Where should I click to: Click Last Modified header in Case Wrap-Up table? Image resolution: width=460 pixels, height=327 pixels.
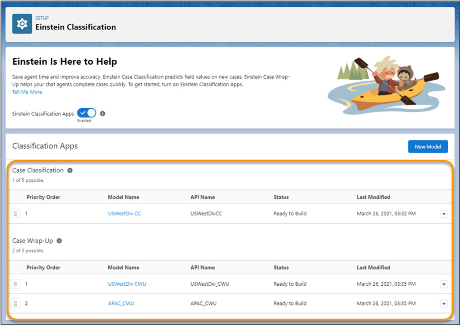[373, 268]
